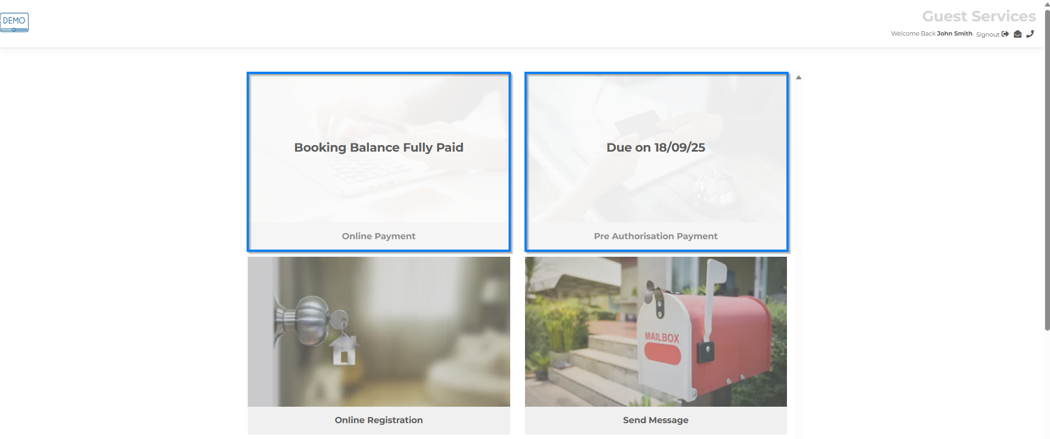Click the Welcome Back greeting text
This screenshot has height=439, width=1050.
(x=913, y=33)
